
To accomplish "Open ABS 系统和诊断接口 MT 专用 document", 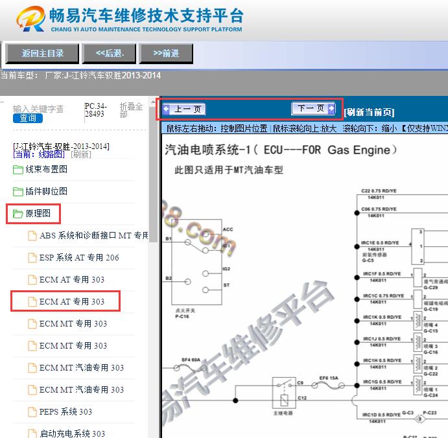I will pyautogui.click(x=94, y=236).
